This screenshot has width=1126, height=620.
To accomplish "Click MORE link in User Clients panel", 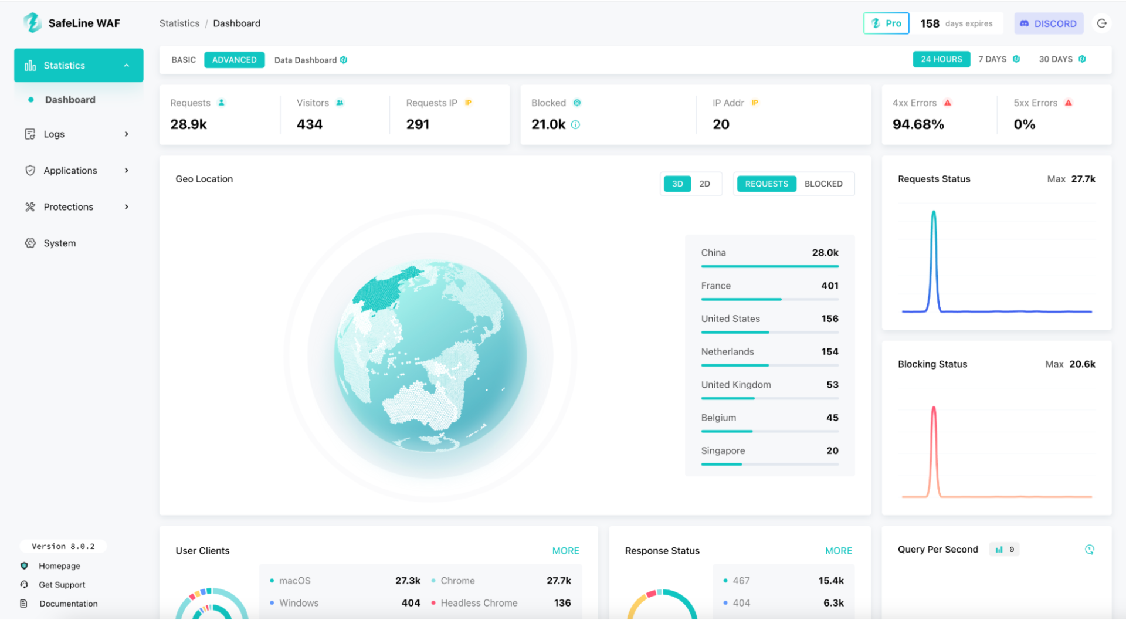I will (x=565, y=551).
